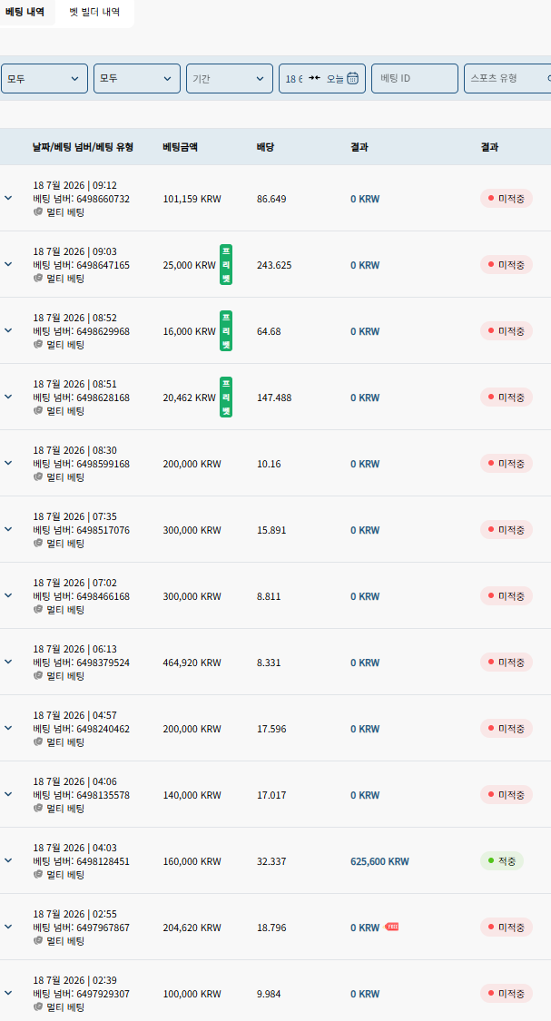The height and width of the screenshot is (1021, 551).
Task: Click the 프리벳 badge on bet 6498629968
Action: pos(226,330)
